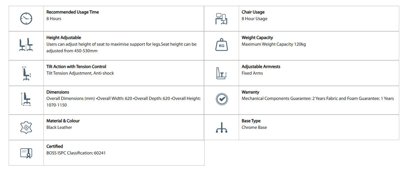Image resolution: width=403 pixels, height=172 pixels.
Task: Click the Tilt Tension Adjustment, Anti-shock text
Action: point(80,73)
